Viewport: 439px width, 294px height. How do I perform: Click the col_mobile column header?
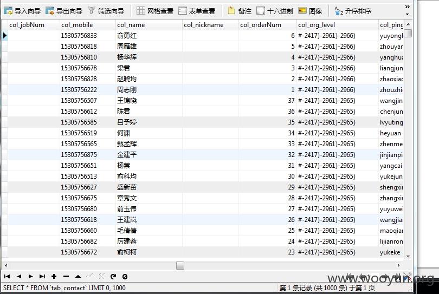click(x=88, y=25)
